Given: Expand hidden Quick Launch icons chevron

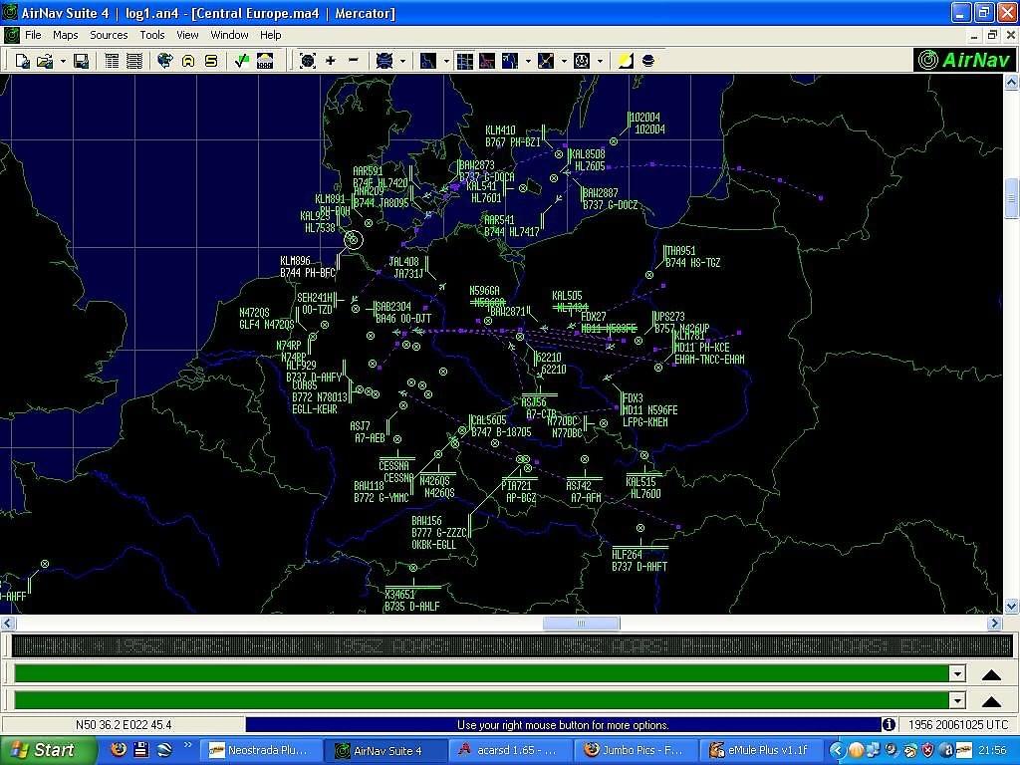Looking at the screenshot, I should tap(188, 745).
